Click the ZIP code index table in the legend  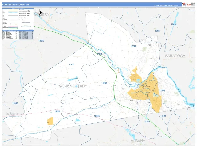click(18, 36)
